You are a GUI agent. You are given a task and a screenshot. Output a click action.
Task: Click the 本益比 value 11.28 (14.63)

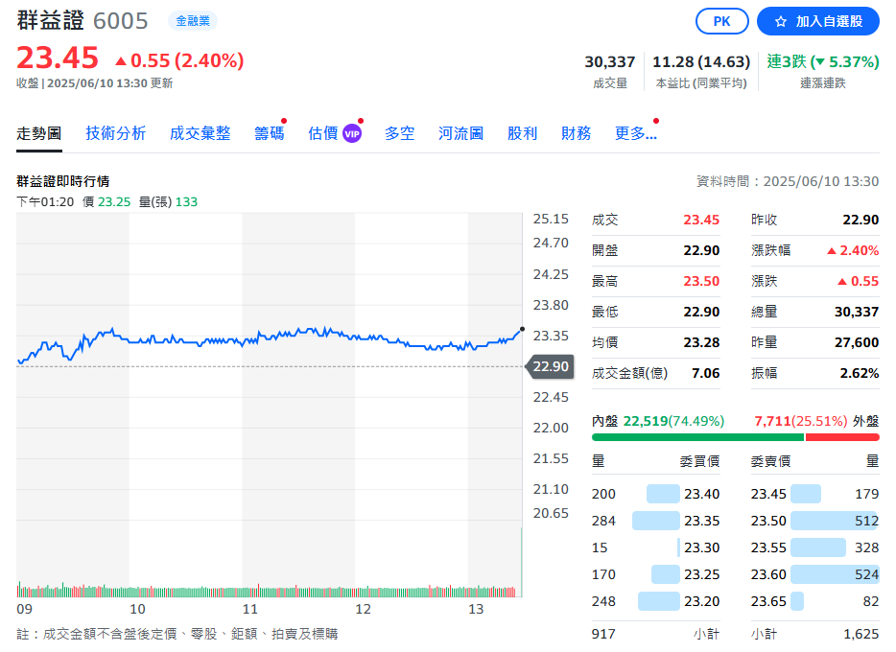click(x=701, y=61)
